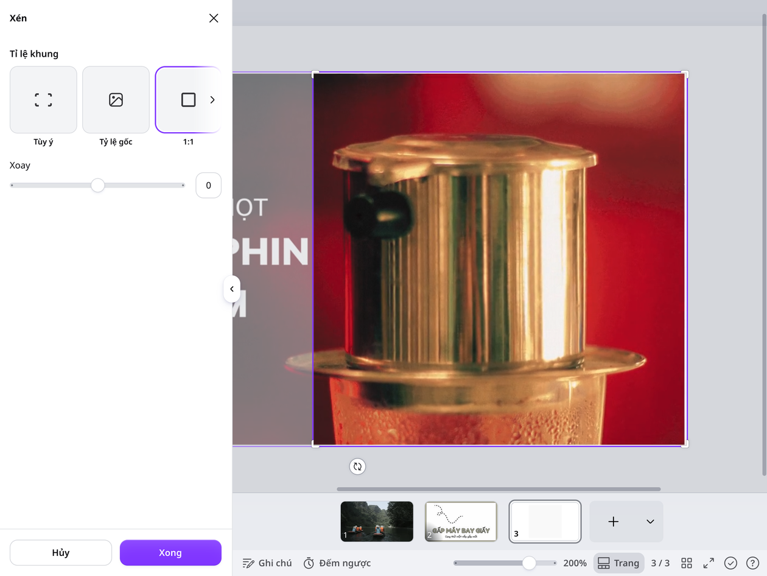Click the bottom-left crop corner handle
The width and height of the screenshot is (767, 576).
pyautogui.click(x=315, y=444)
